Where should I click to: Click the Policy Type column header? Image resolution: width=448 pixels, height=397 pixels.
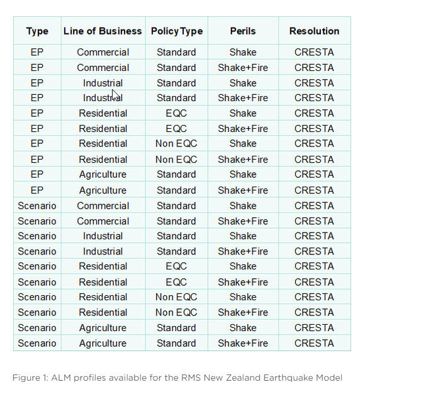coord(177,31)
